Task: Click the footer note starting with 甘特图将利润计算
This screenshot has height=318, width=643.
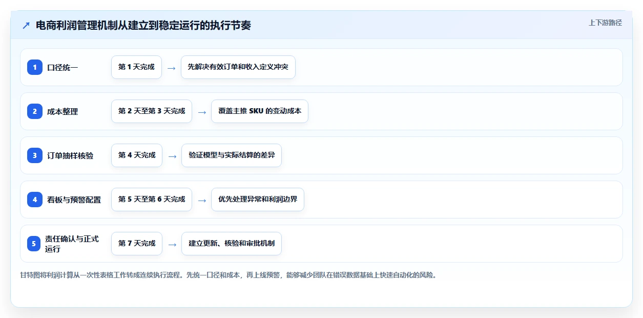Action: point(229,275)
